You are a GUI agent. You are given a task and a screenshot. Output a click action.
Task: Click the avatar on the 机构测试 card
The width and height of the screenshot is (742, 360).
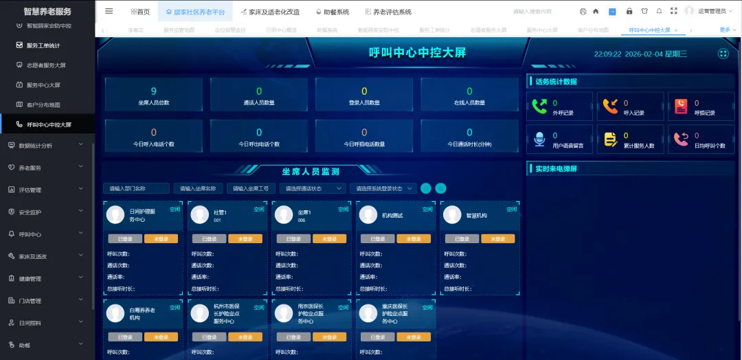pyautogui.click(x=368, y=215)
